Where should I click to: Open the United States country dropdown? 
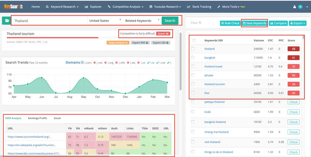(105, 21)
